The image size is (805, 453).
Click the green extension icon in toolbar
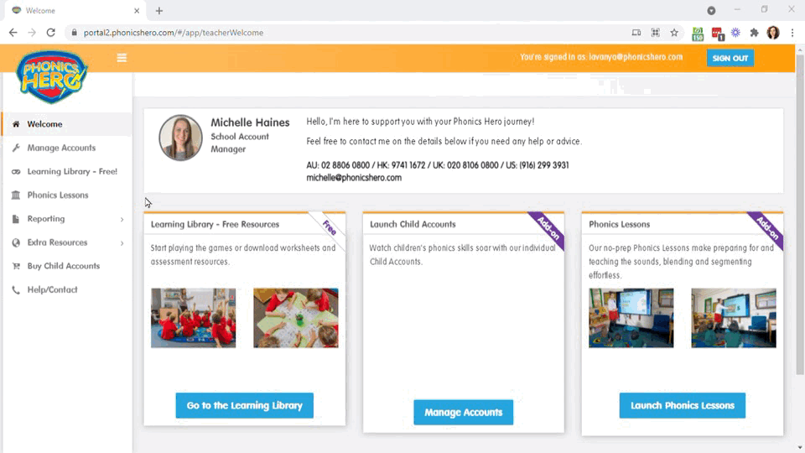[698, 34]
